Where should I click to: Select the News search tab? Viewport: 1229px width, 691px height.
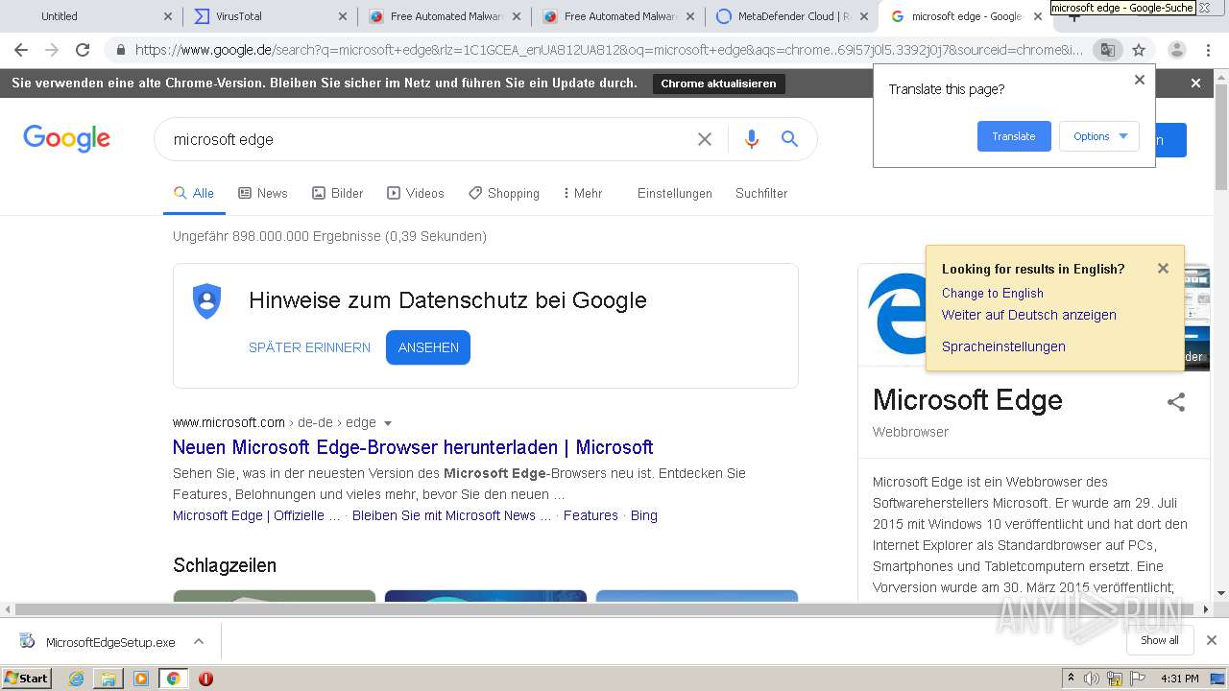pyautogui.click(x=263, y=193)
